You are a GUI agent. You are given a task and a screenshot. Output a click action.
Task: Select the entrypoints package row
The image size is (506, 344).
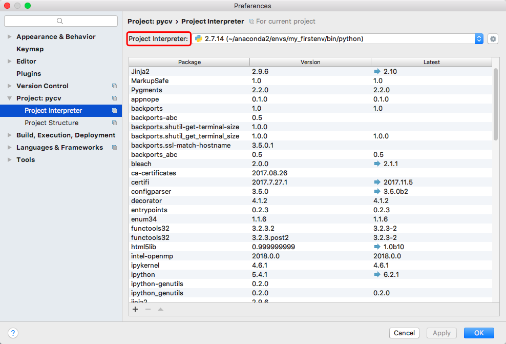pos(310,210)
